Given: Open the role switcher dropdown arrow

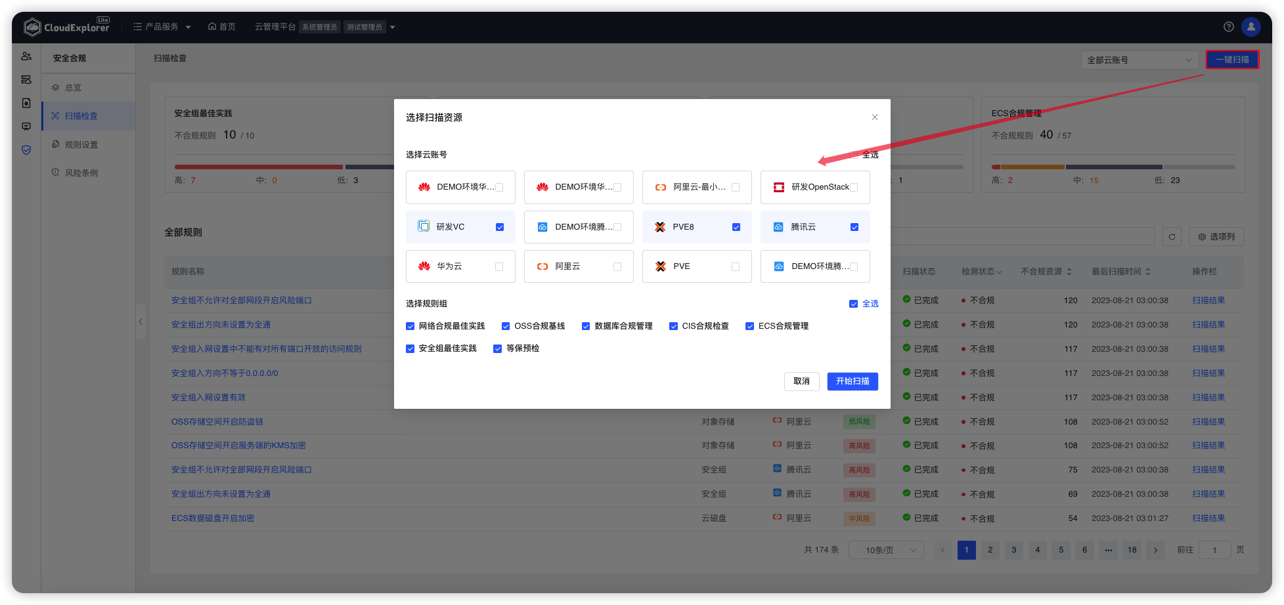Looking at the screenshot, I should pyautogui.click(x=392, y=27).
